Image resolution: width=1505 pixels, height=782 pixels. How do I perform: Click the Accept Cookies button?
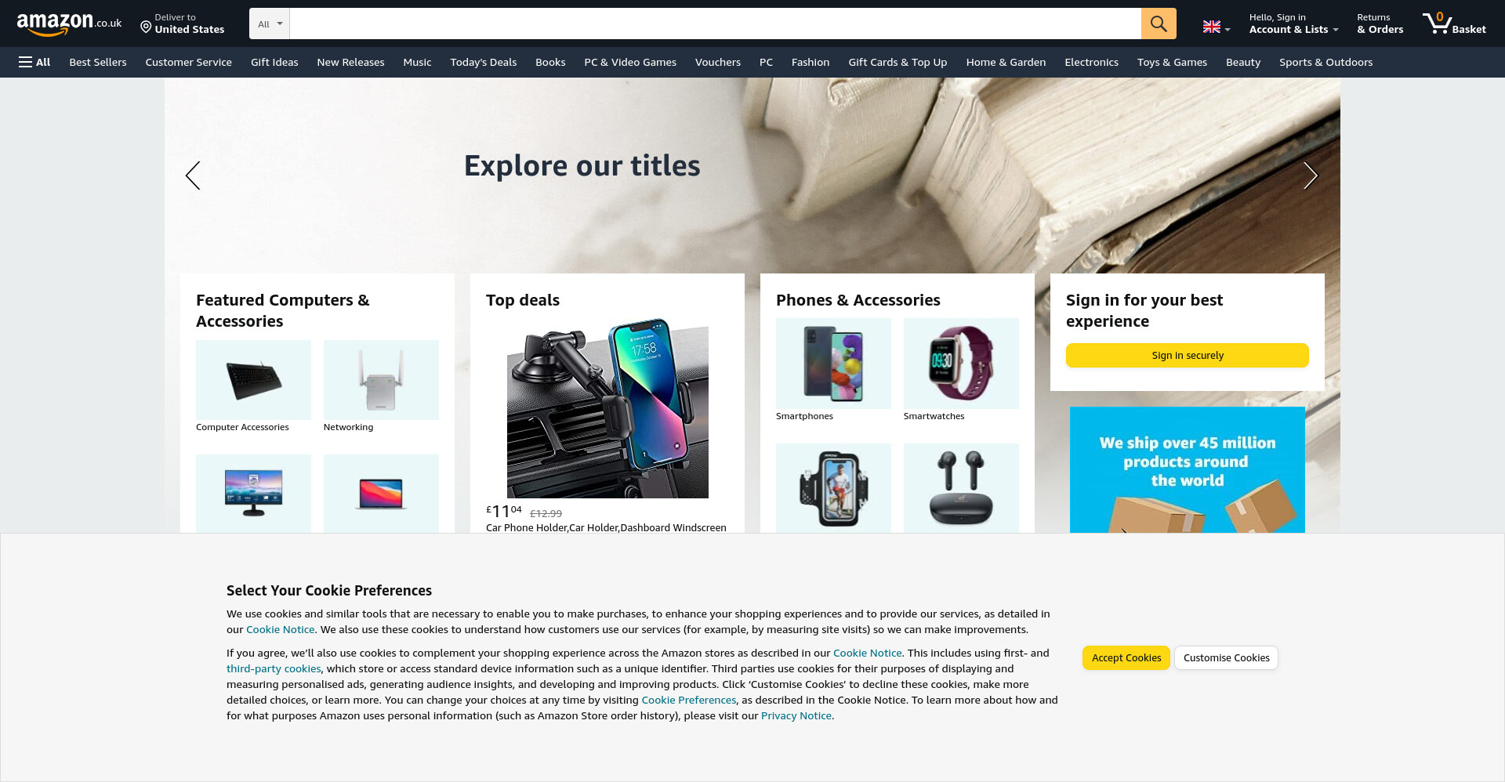1126,657
